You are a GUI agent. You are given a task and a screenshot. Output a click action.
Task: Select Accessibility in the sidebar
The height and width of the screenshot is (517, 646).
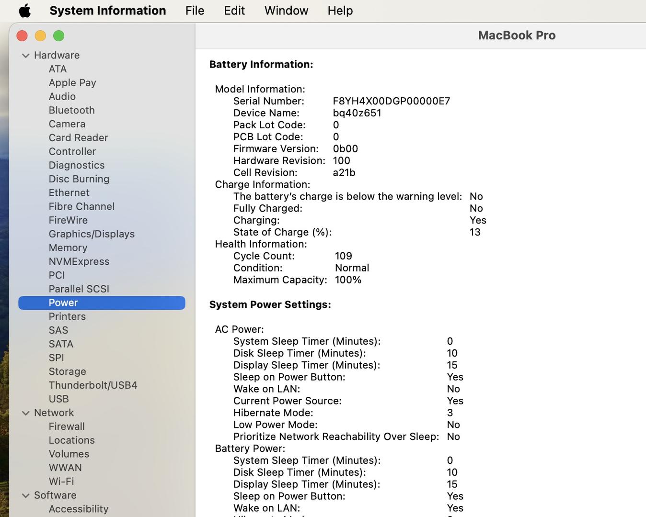click(x=79, y=509)
